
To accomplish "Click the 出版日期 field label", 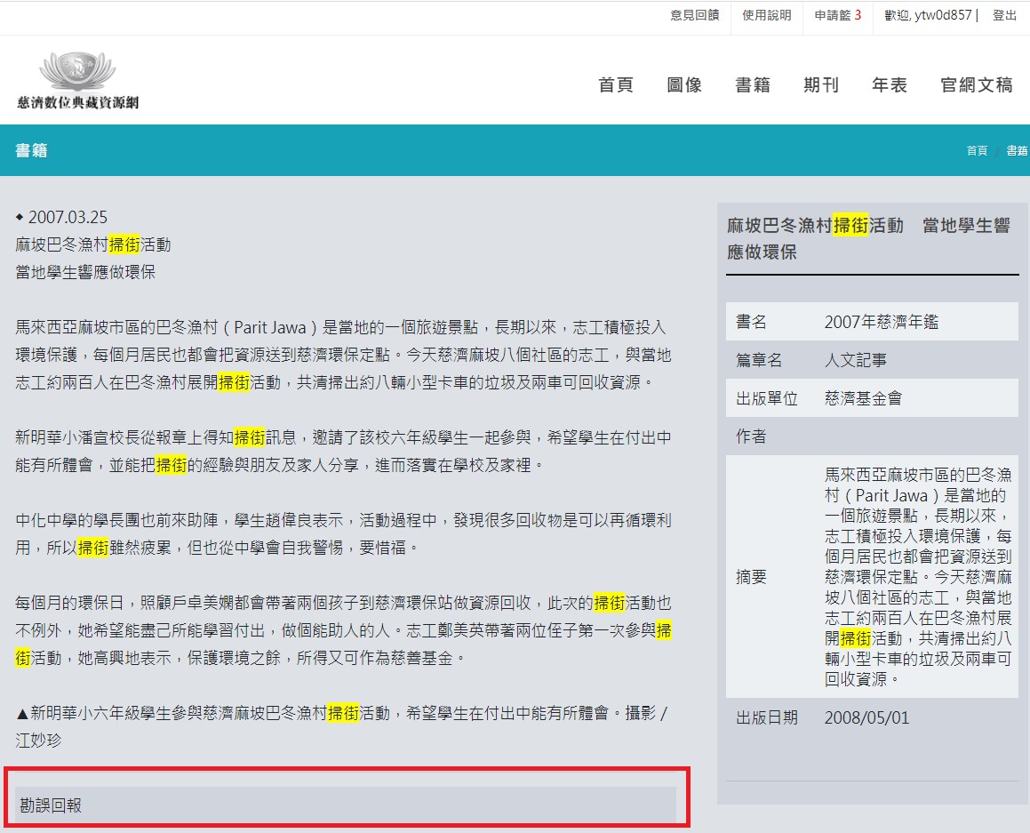I will [x=767, y=717].
